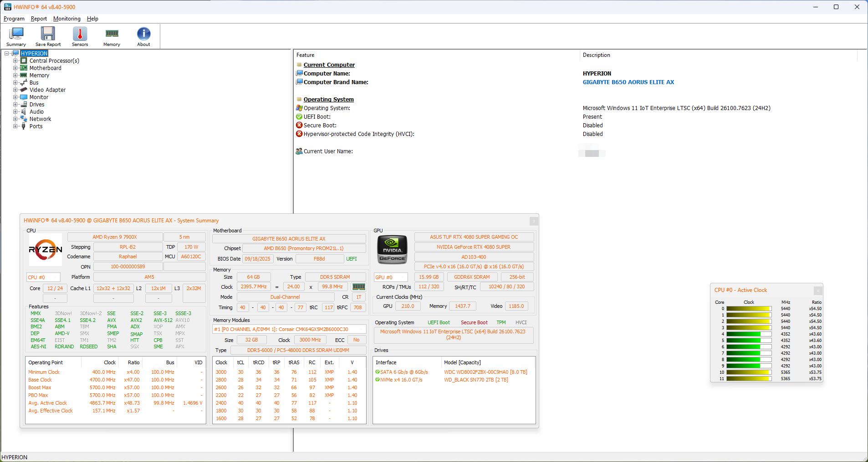Click the Save Report floppy icon
Screen dimensions: 868x462
coord(48,34)
